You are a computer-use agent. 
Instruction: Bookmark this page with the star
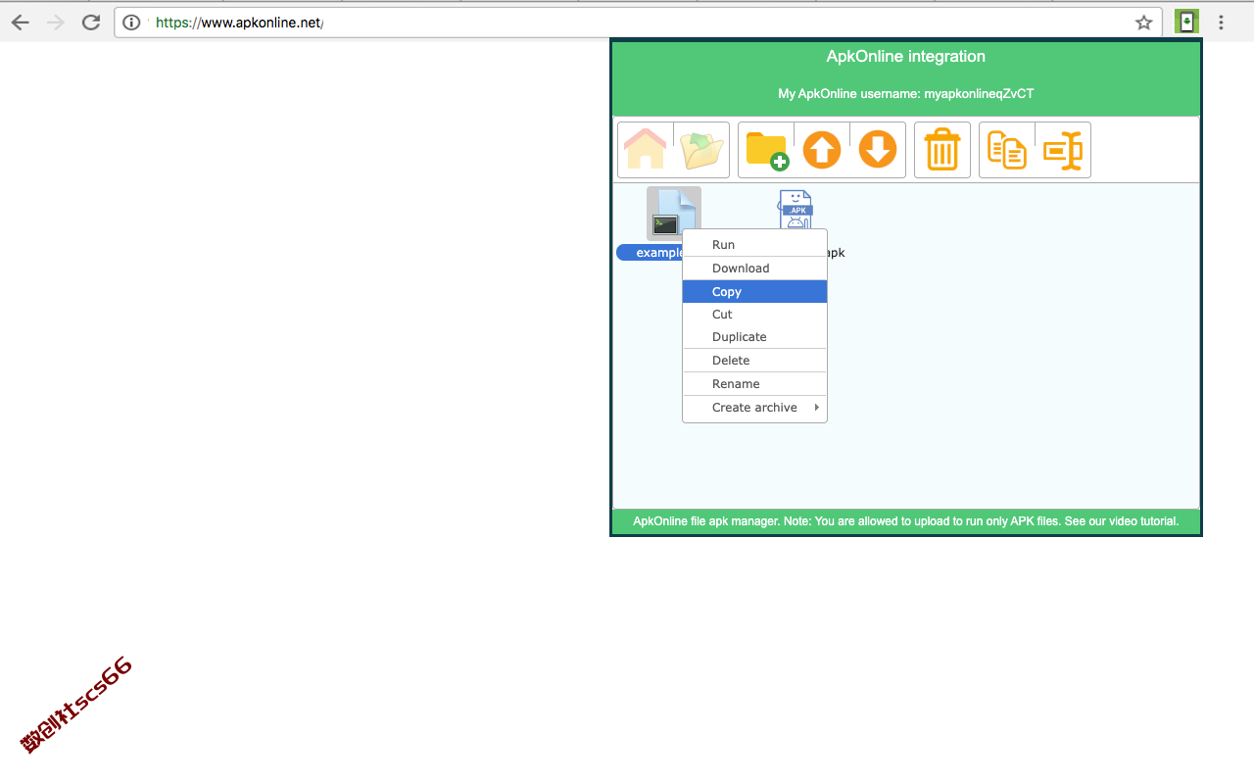pyautogui.click(x=1143, y=23)
